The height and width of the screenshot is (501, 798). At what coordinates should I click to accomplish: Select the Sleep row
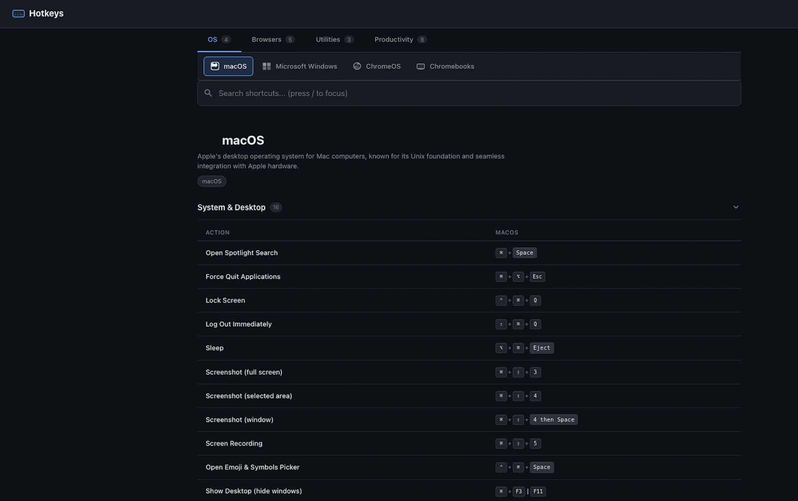[469, 348]
